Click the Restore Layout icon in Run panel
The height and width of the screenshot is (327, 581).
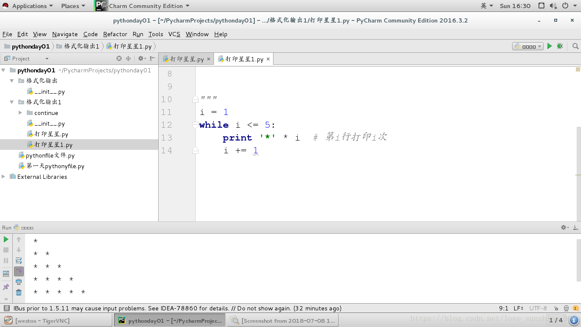pyautogui.click(x=6, y=274)
